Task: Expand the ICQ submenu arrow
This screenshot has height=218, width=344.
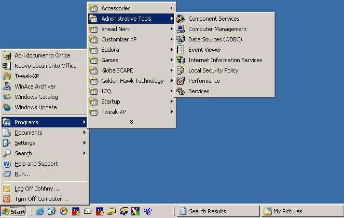Action: pos(171,91)
